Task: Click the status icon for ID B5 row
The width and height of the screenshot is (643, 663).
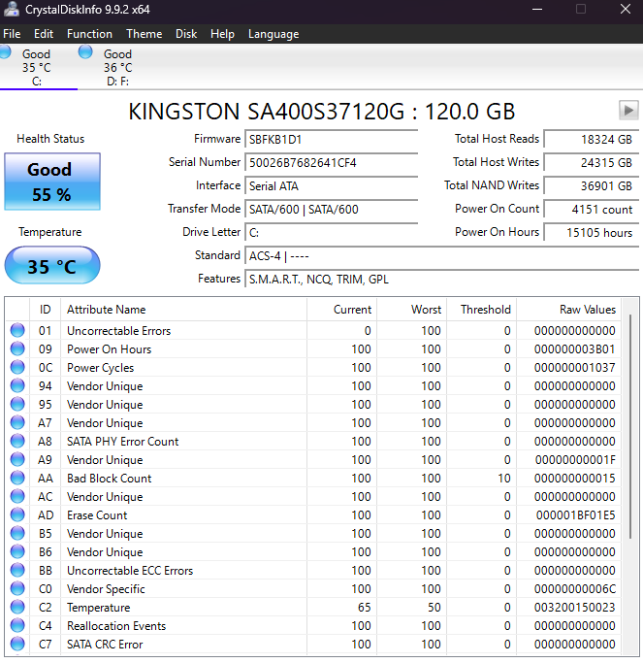Action: click(17, 533)
